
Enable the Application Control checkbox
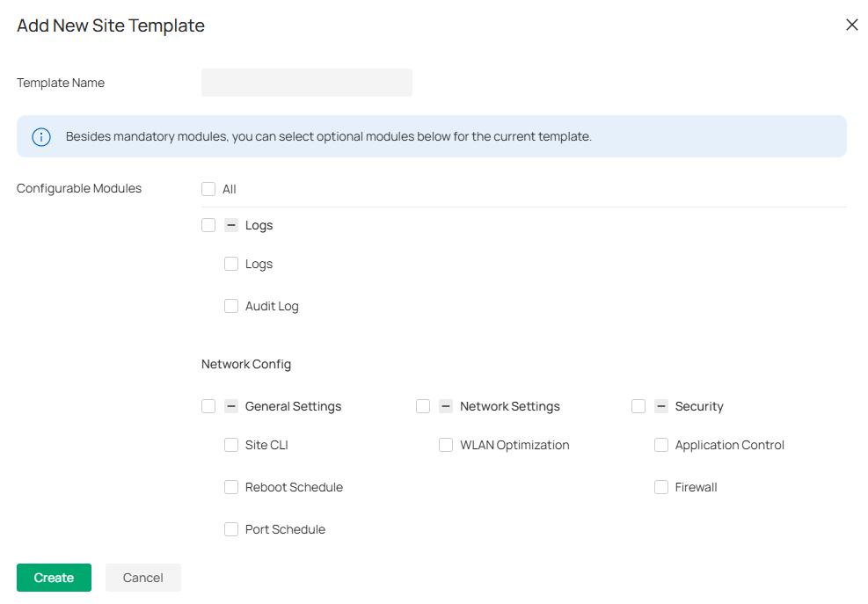tap(660, 445)
